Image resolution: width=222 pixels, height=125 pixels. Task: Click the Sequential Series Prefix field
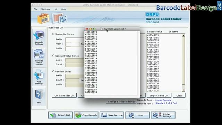pyautogui.click(x=75, y=40)
